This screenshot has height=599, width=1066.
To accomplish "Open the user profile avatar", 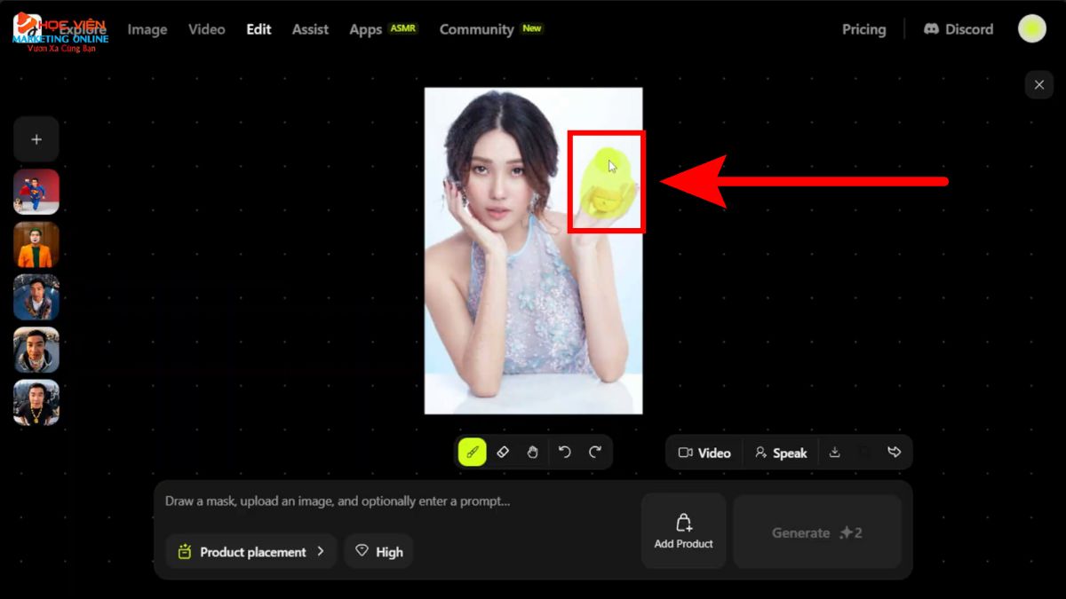I will (x=1031, y=29).
